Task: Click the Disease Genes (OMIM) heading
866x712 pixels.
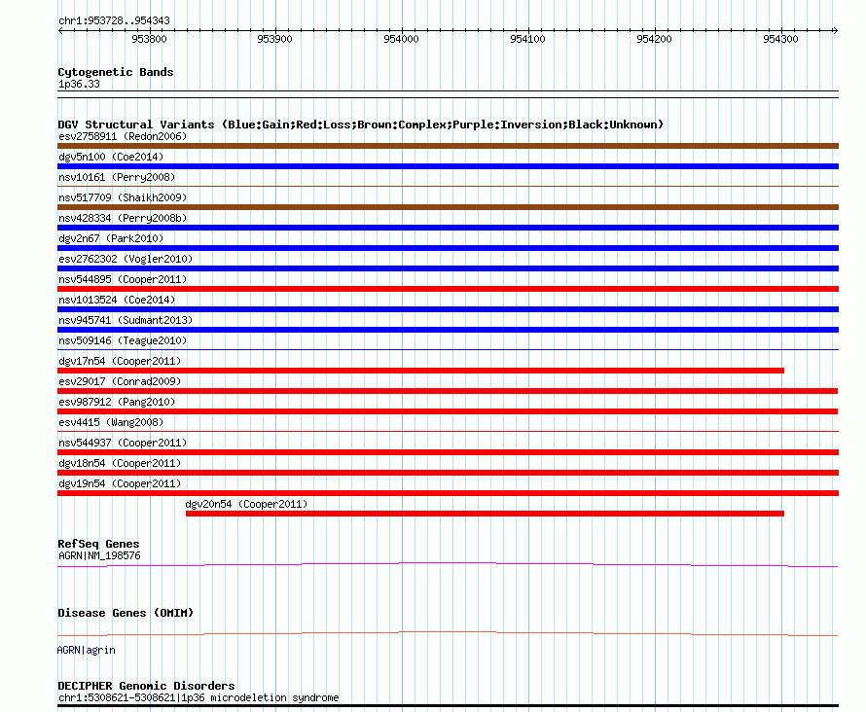Action: tap(126, 613)
